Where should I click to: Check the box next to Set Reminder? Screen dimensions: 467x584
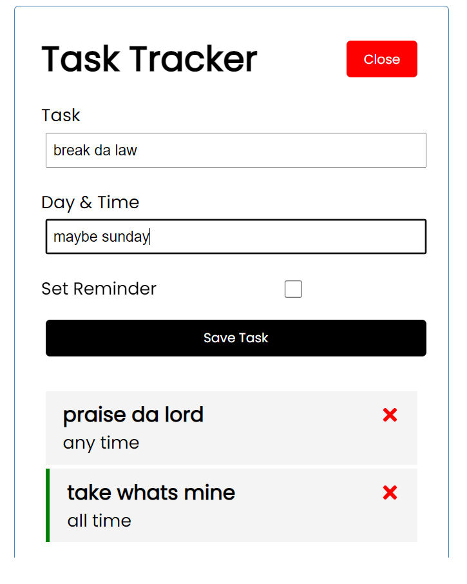tap(293, 289)
